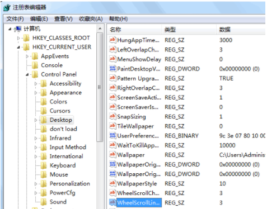Screen dimensions: 267x209
Task: Click the Wallpaper path data C:\Users\Adminis
Action: (242, 155)
